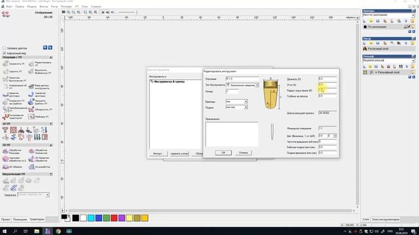Screen dimensions: 419x235
Task: Select 'Инструменты & группы' tree item
Action: pos(169,82)
